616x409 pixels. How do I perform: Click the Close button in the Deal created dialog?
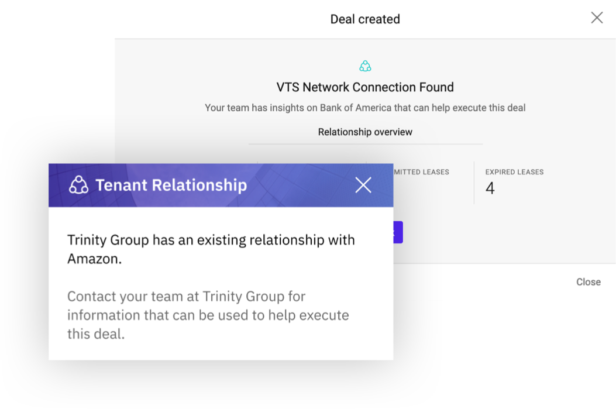588,281
